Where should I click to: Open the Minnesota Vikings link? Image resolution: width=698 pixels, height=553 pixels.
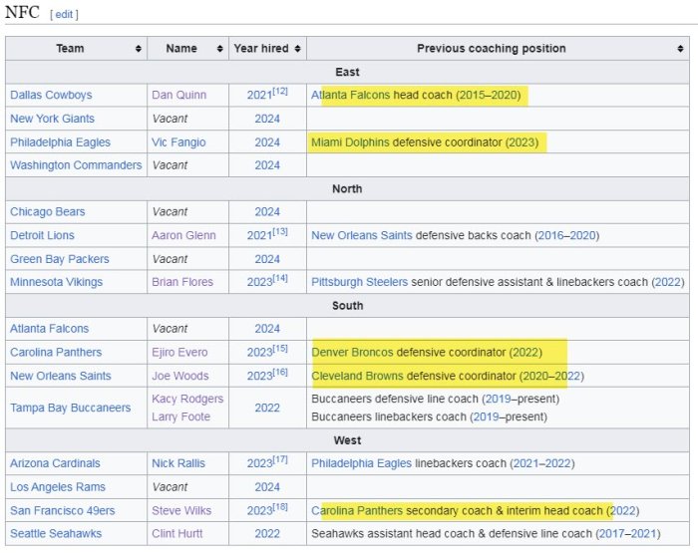click(56, 282)
